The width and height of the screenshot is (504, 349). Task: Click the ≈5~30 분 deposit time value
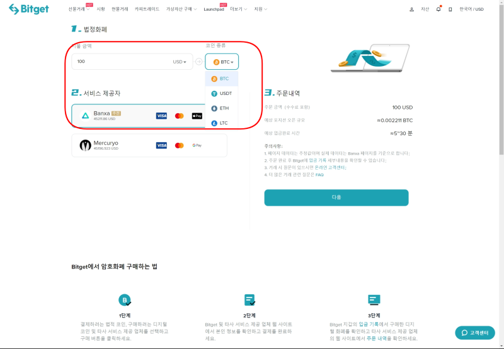click(x=401, y=133)
